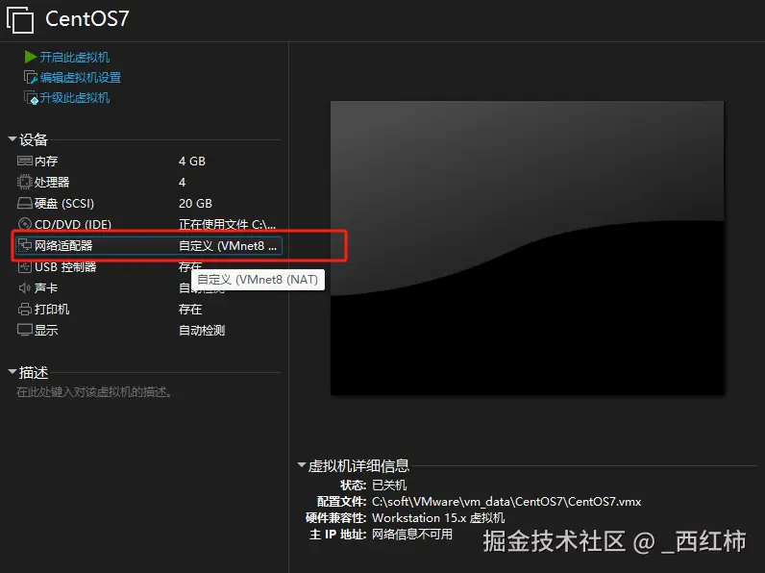765x573 pixels.
Task: Click the processor chip icon
Action: tap(24, 182)
